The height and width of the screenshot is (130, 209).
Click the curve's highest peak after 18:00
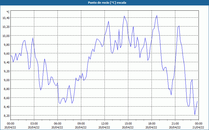point(157,16)
